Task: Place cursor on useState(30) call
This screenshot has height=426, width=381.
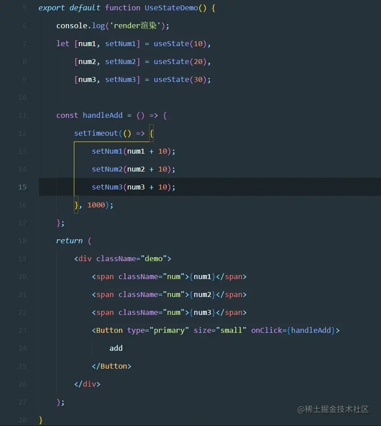Action: [180, 80]
